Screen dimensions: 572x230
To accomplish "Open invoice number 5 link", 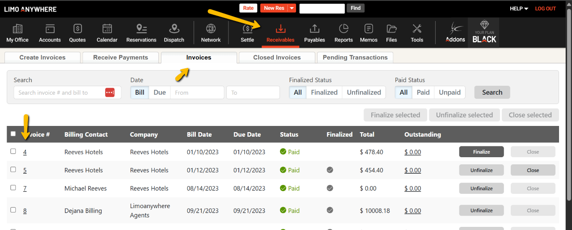I will [x=25, y=170].
